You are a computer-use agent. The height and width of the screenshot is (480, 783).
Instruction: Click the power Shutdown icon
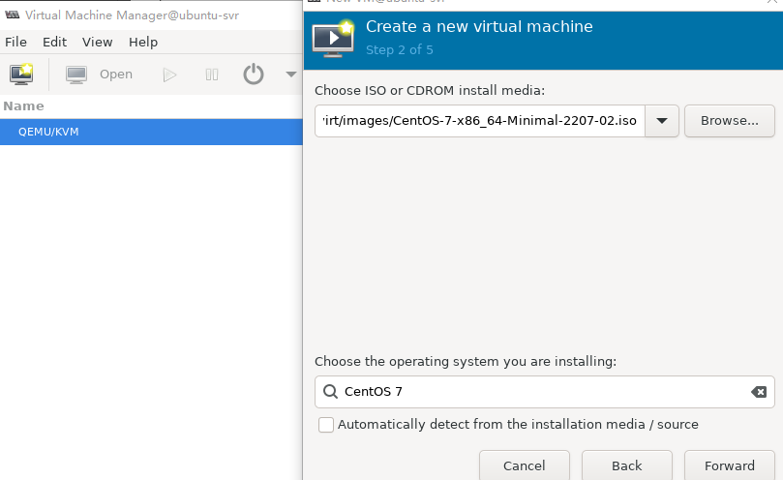click(x=254, y=75)
